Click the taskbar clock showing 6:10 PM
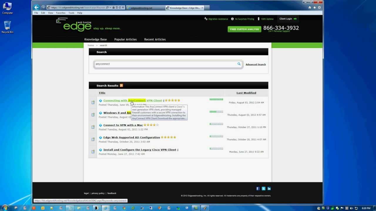Image resolution: width=376 pixels, height=211 pixels. [366, 208]
